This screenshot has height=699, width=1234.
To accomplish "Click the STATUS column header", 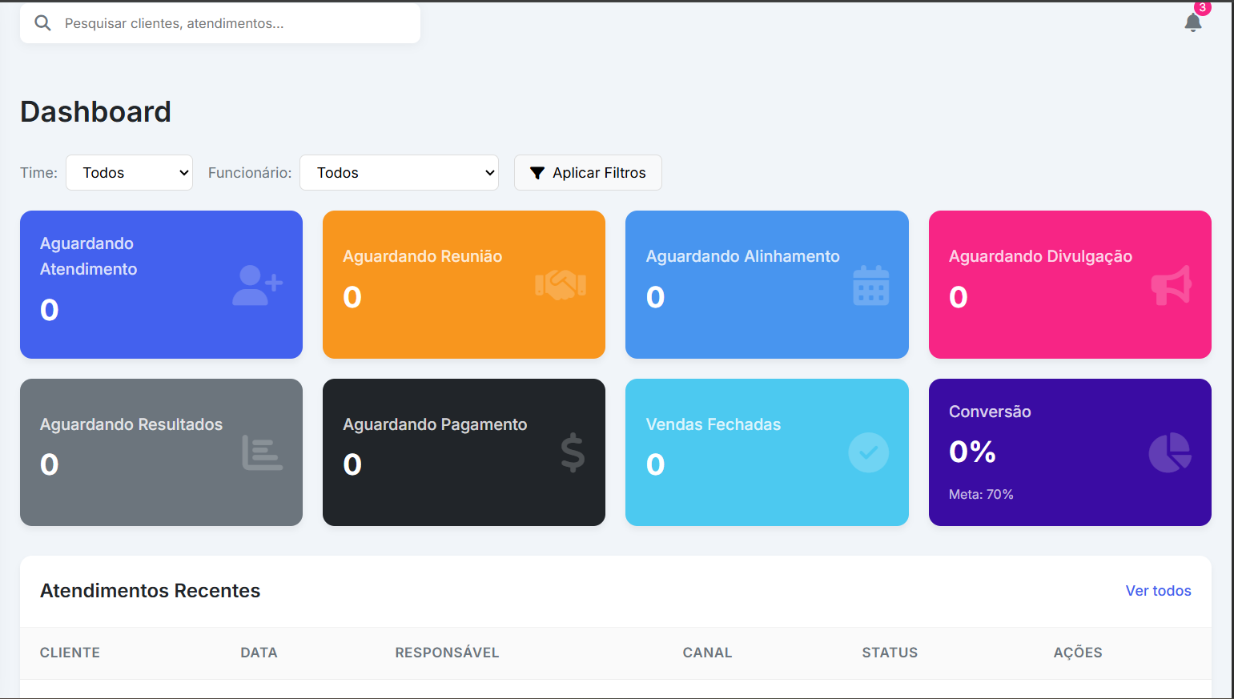I will pyautogui.click(x=890, y=653).
